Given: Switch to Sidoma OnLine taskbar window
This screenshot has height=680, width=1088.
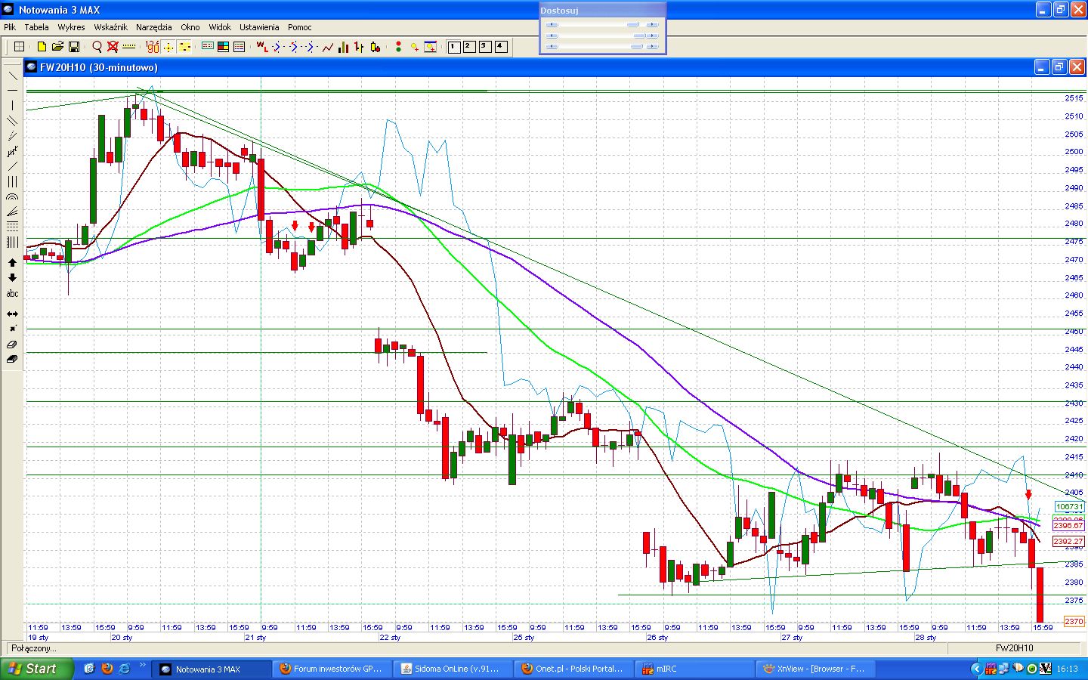Looking at the screenshot, I should pos(450,669).
